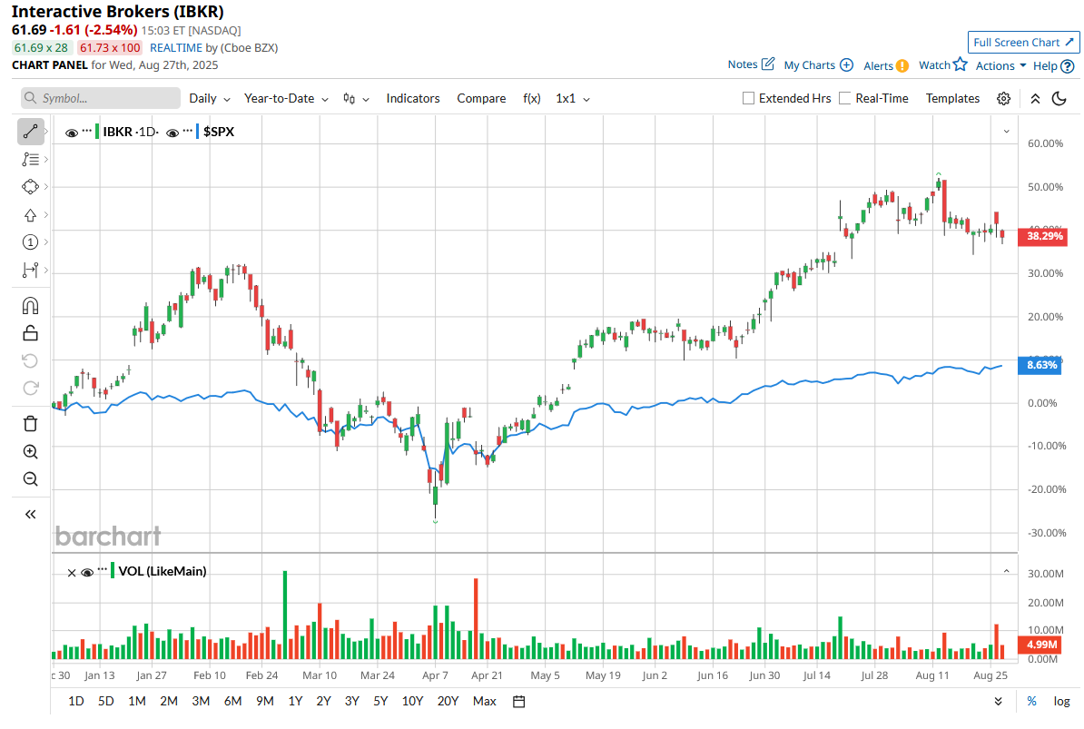Open the Help question mark icon
This screenshot has width=1084, height=729.
(x=1068, y=66)
